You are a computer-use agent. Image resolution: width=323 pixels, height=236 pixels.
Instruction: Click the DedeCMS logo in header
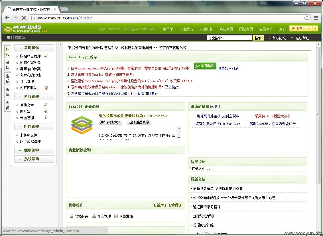[26, 29]
